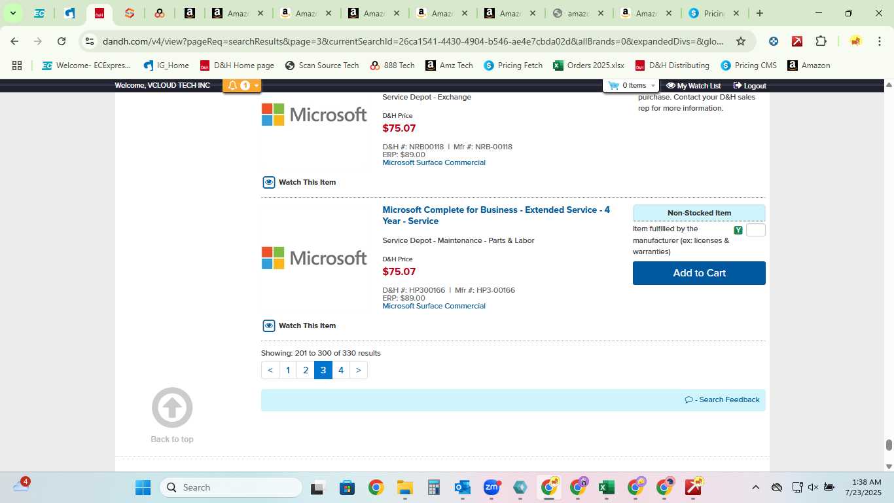Click Microsoft logo thumbnail for NRB-00118
894x503 pixels.
point(314,115)
